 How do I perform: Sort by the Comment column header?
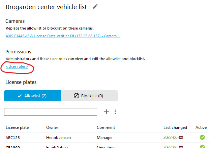click(x=106, y=128)
